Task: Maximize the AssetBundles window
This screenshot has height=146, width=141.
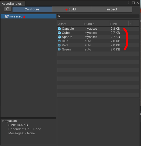Action: pyautogui.click(x=133, y=3)
